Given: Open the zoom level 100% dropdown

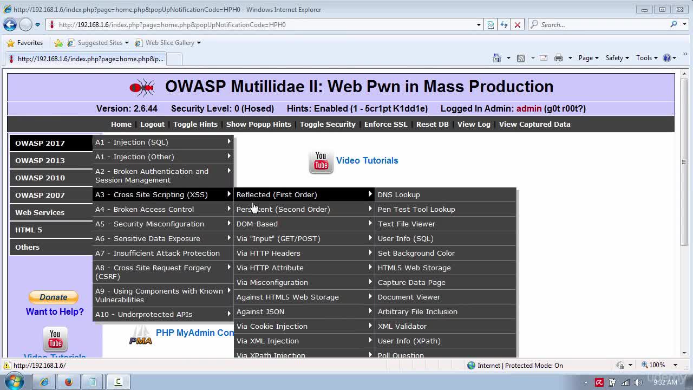Looking at the screenshot, I should coord(676,365).
